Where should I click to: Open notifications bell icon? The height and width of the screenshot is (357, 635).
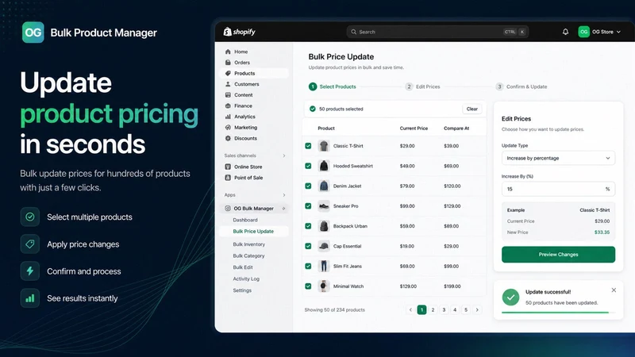point(565,32)
